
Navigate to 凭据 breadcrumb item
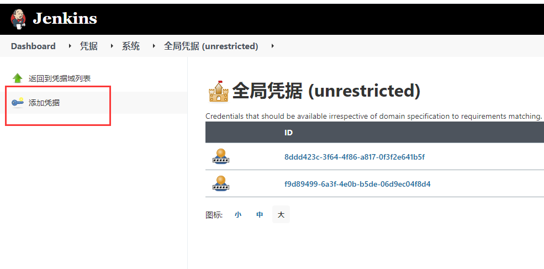tap(89, 46)
